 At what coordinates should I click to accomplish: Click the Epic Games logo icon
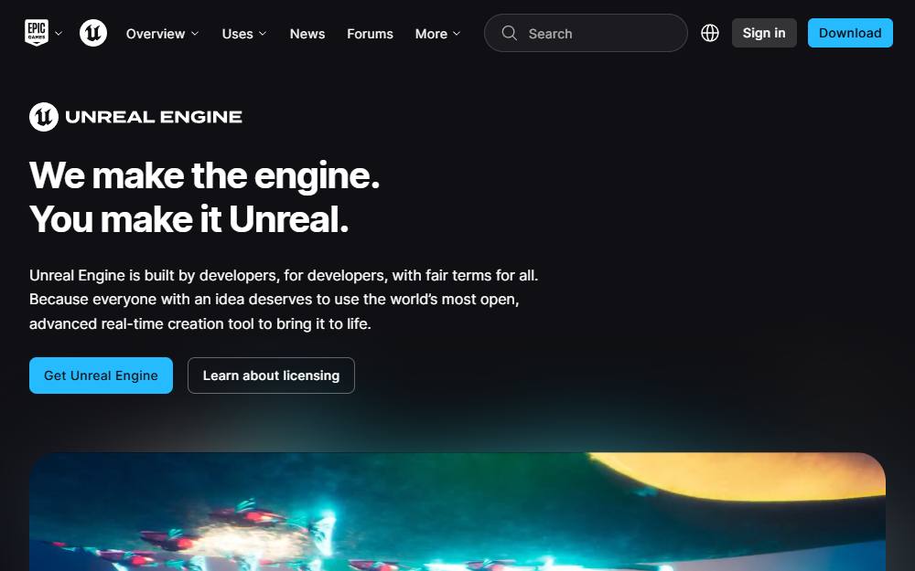pos(37,33)
